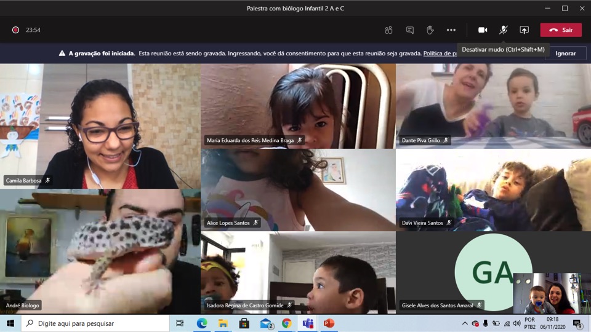The width and height of the screenshot is (591, 332).
Task: Click the Windows search box
Action: pos(95,323)
